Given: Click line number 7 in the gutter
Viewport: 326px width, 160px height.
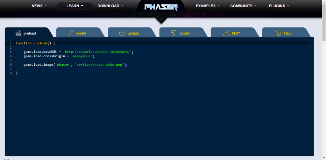Looking at the screenshot, I should [x=11, y=69].
